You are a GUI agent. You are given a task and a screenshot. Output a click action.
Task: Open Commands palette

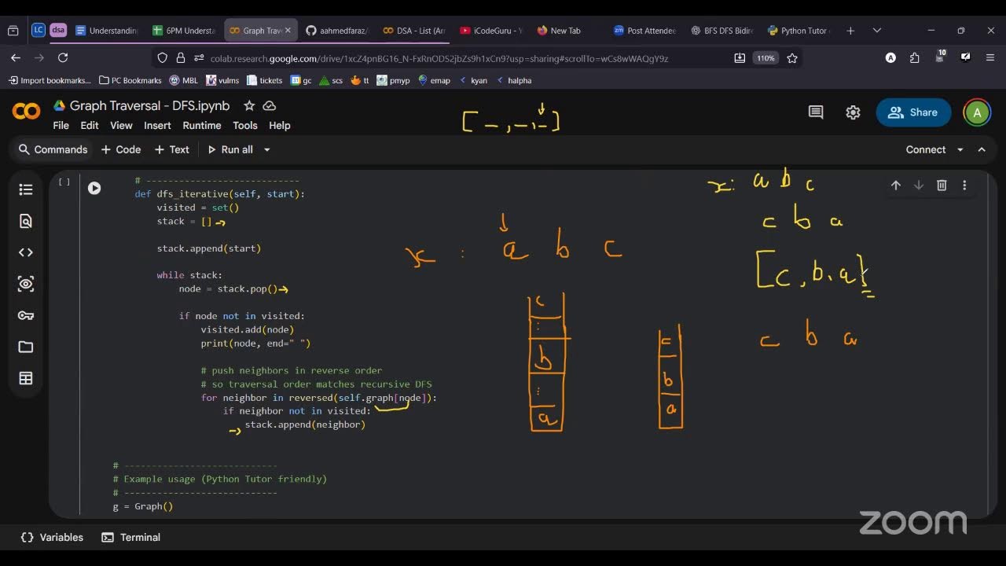(53, 149)
